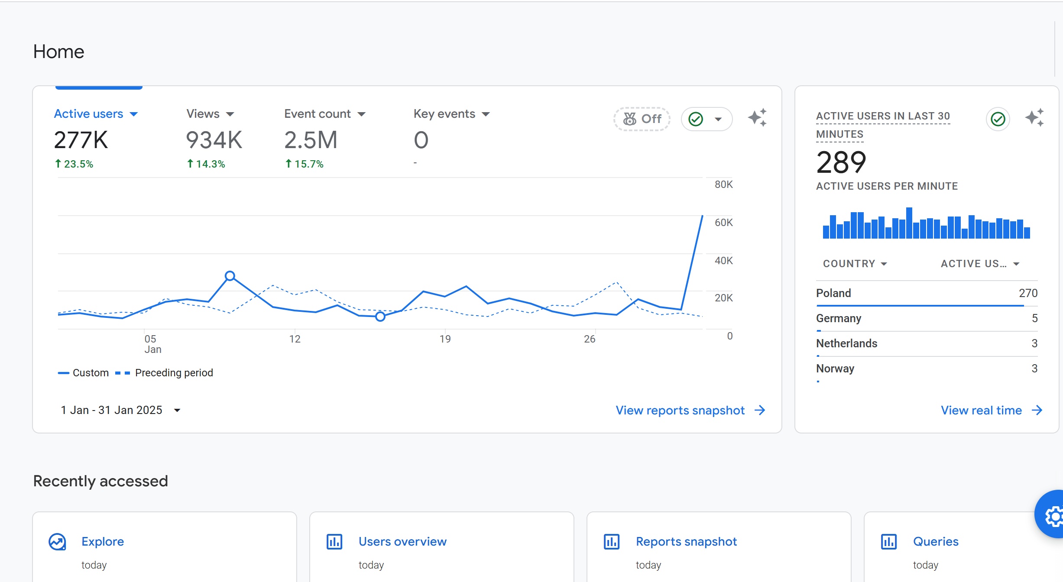Click the Explore chart icon

point(57,542)
